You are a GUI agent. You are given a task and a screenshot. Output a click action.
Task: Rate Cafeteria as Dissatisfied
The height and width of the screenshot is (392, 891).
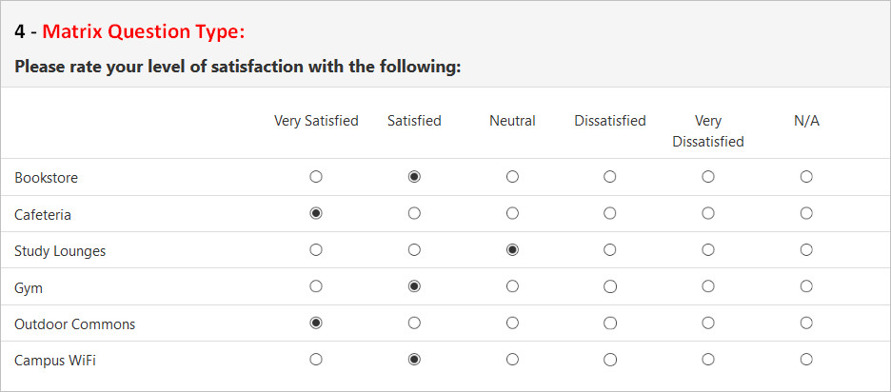click(610, 213)
